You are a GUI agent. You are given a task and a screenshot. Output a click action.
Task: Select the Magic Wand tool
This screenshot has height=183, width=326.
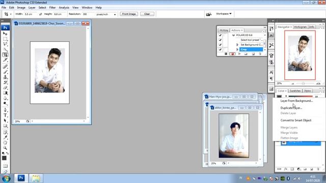[5, 49]
